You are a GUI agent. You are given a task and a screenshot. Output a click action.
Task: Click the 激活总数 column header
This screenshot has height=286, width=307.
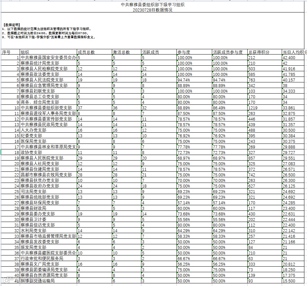pyautogui.click(x=127, y=52)
